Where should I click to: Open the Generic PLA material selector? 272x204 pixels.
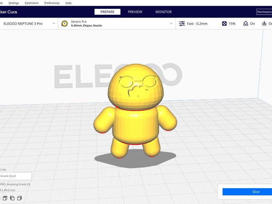tap(117, 23)
